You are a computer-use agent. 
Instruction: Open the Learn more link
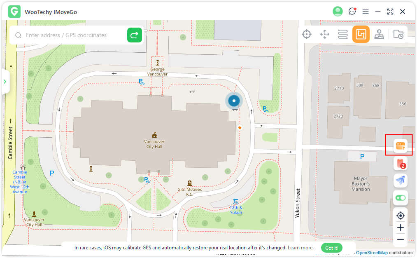coord(300,248)
